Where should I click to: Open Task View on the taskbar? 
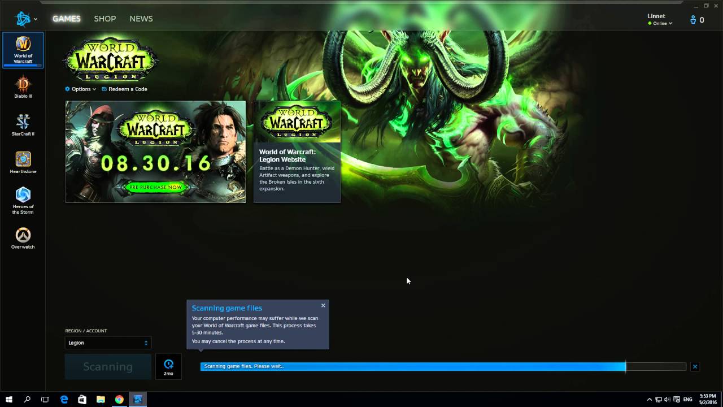tap(45, 399)
